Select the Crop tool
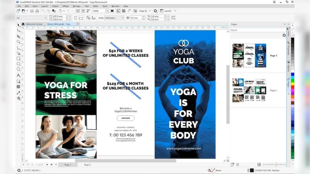The width and height of the screenshot is (310, 174). [x=18, y=37]
